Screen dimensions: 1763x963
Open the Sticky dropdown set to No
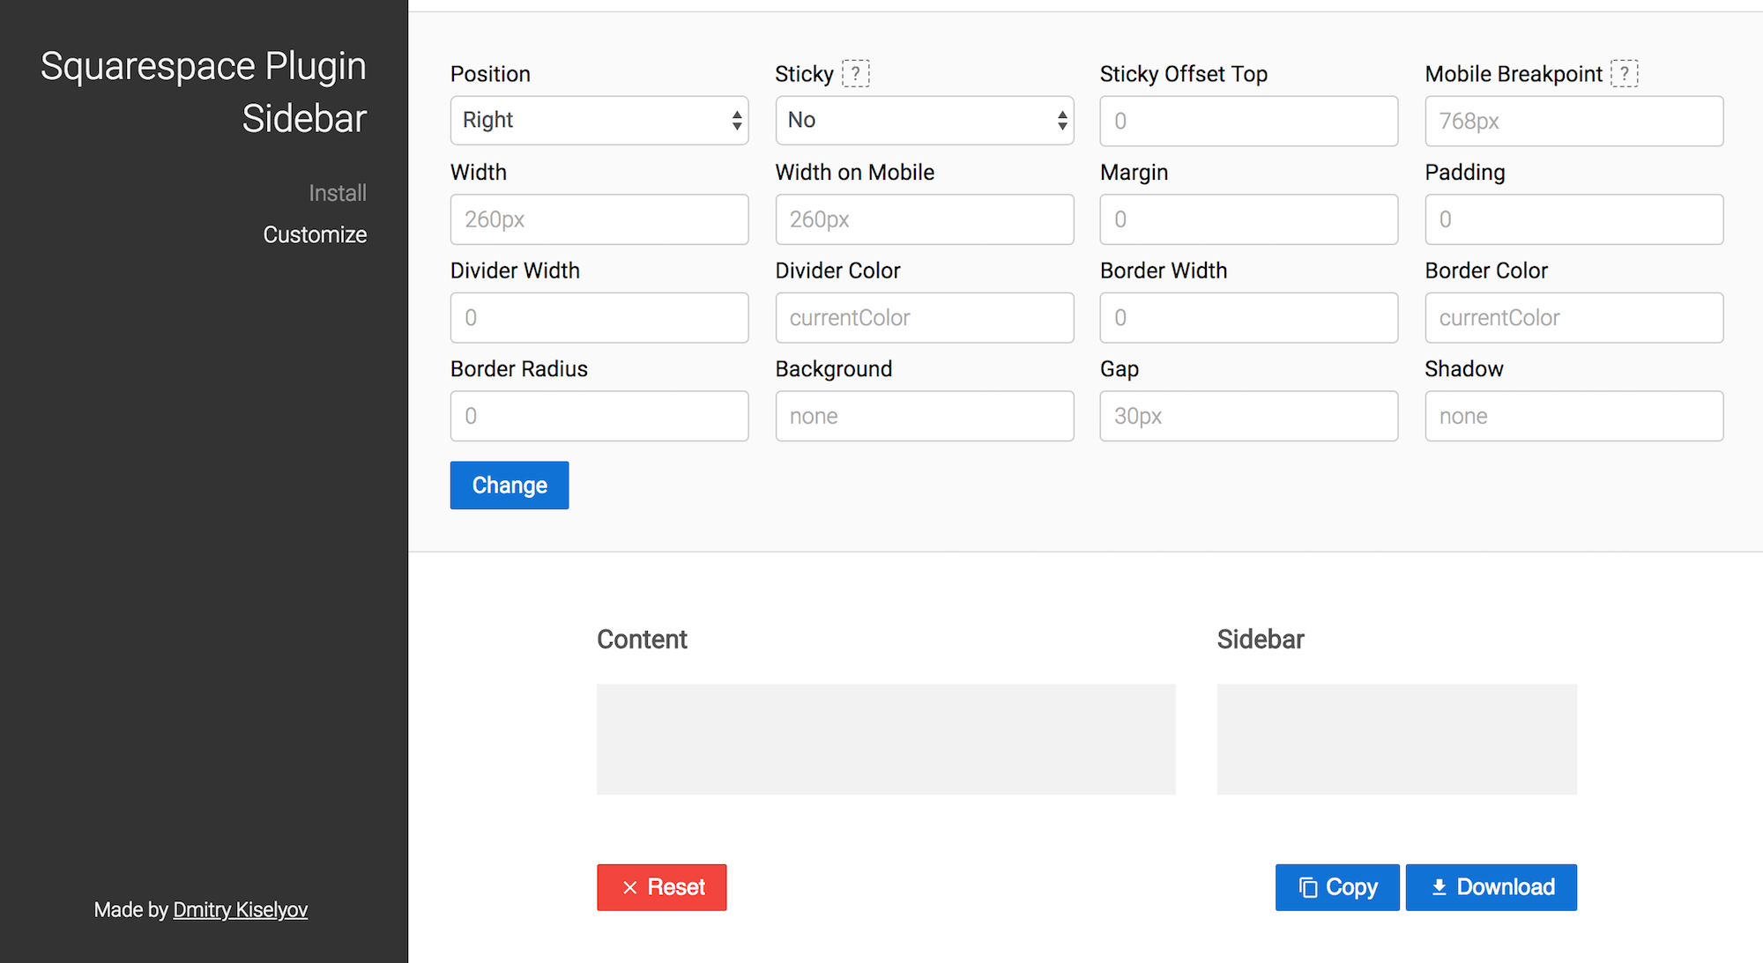coord(925,121)
